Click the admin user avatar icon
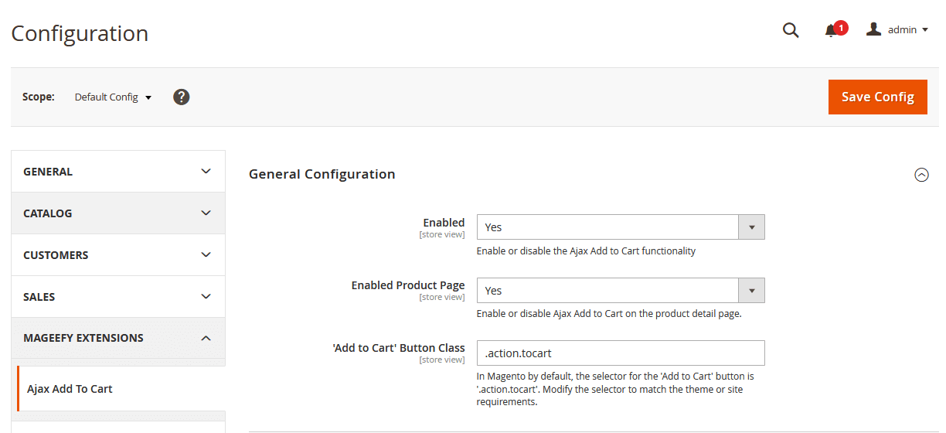The image size is (946, 433). click(x=873, y=29)
